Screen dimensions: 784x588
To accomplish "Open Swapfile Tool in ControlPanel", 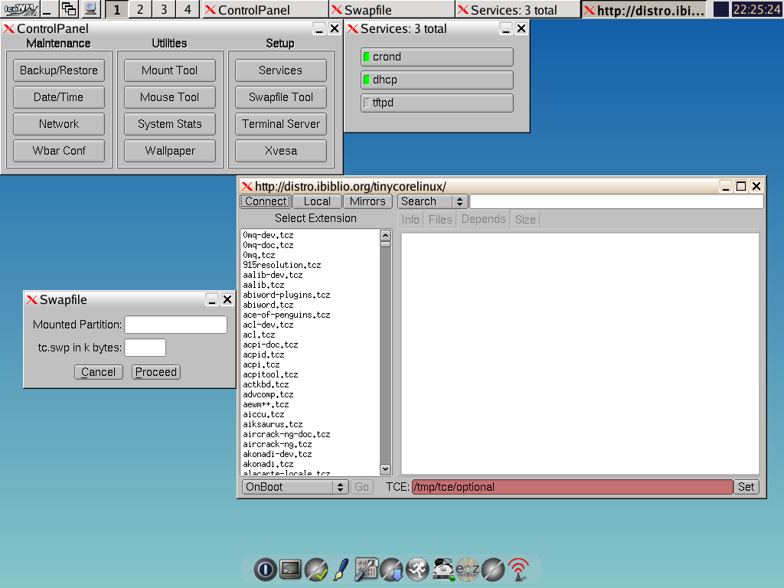I will tap(281, 97).
